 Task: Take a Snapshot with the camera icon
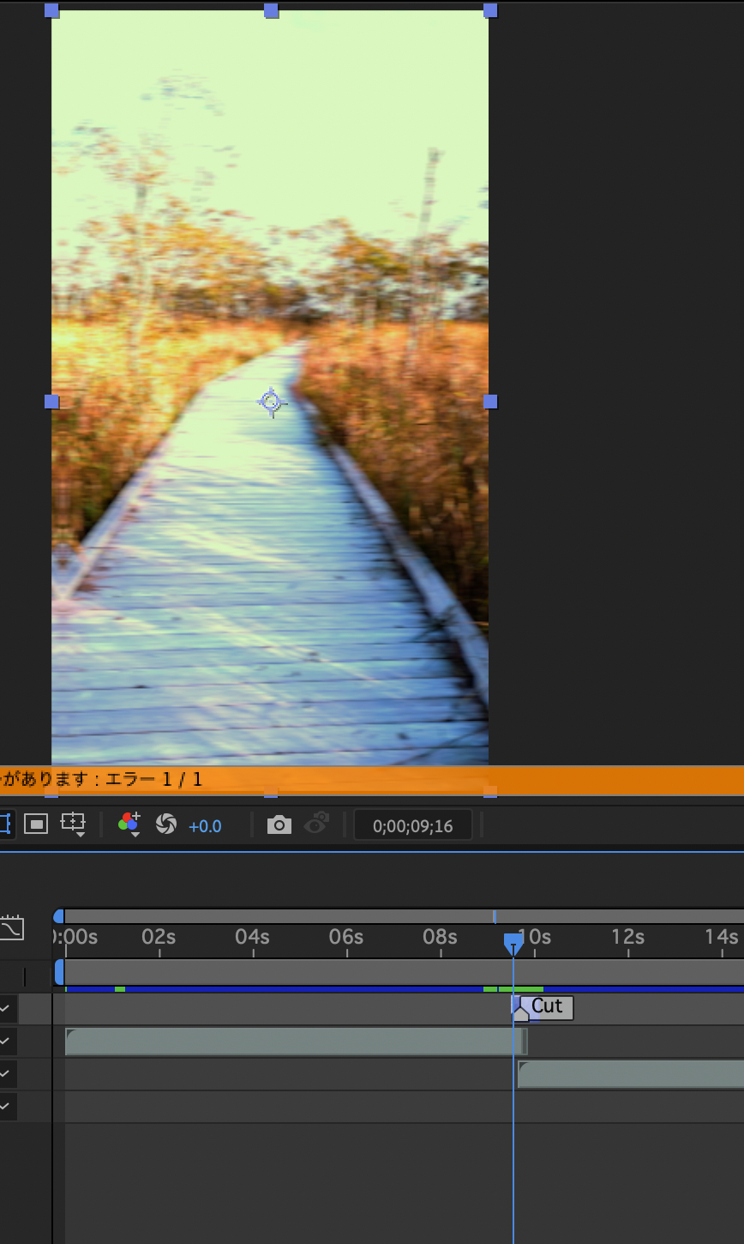[x=279, y=824]
